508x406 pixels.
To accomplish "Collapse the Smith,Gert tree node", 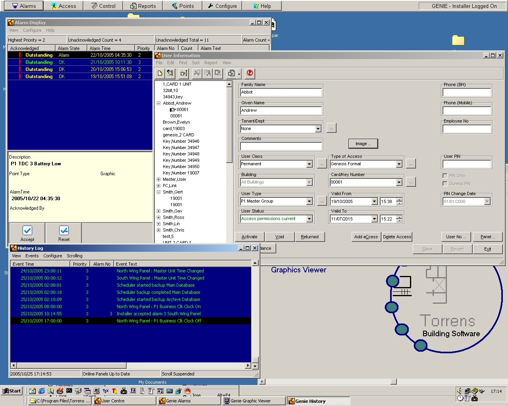I will (x=158, y=192).
